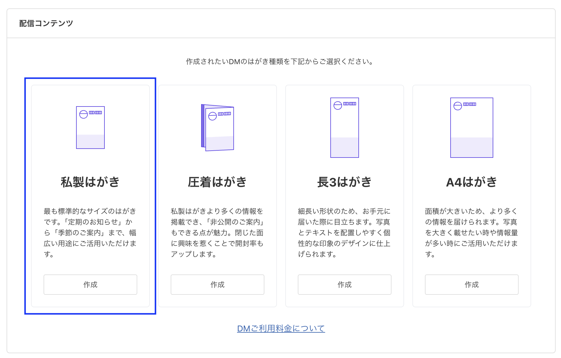Screen dimensions: 561x358
Task: Select the 圧着はがき card title
Action: pyautogui.click(x=218, y=182)
